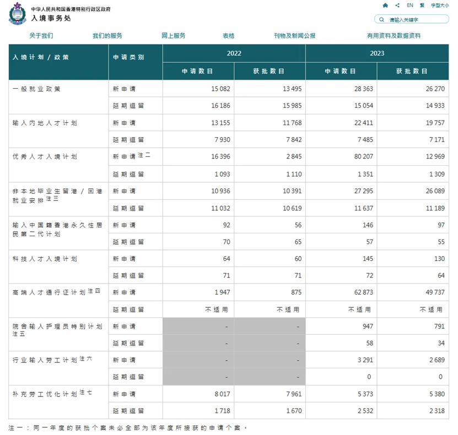Select the 科技人才入境计划 row label
The width and height of the screenshot is (458, 435).
point(45,259)
